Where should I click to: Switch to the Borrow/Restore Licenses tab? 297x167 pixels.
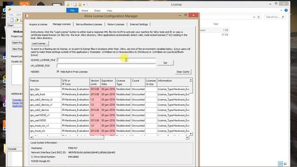(89, 25)
